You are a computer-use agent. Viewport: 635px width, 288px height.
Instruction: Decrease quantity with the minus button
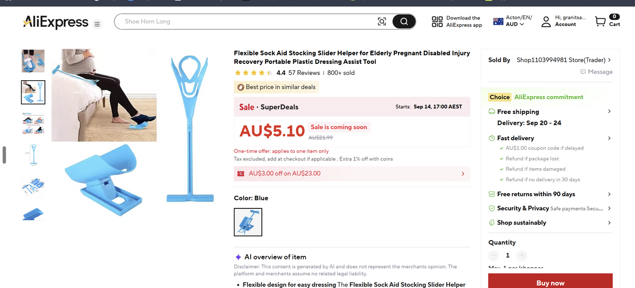[493, 256]
